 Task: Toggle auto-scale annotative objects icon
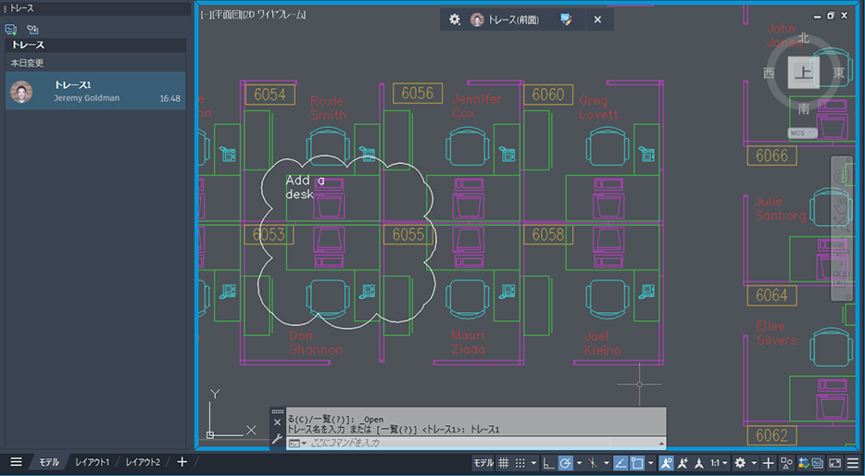[x=683, y=463]
